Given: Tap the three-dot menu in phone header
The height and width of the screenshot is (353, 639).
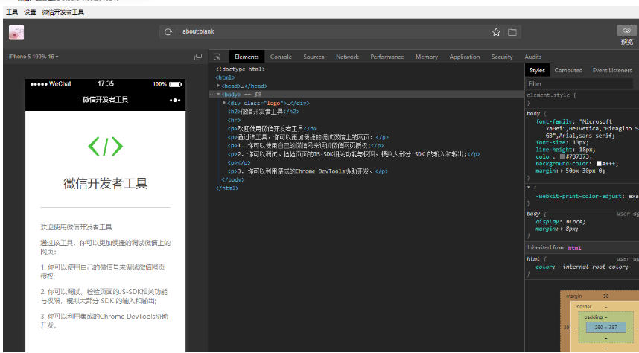Looking at the screenshot, I should tap(175, 100).
